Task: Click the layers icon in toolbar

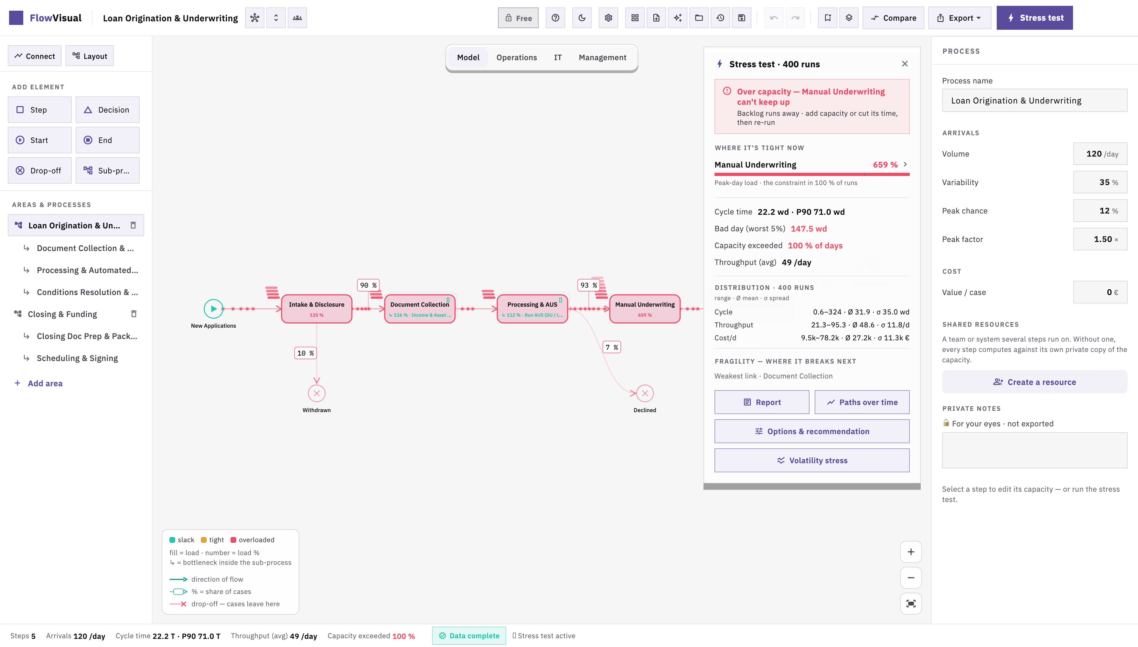Action: pos(849,18)
